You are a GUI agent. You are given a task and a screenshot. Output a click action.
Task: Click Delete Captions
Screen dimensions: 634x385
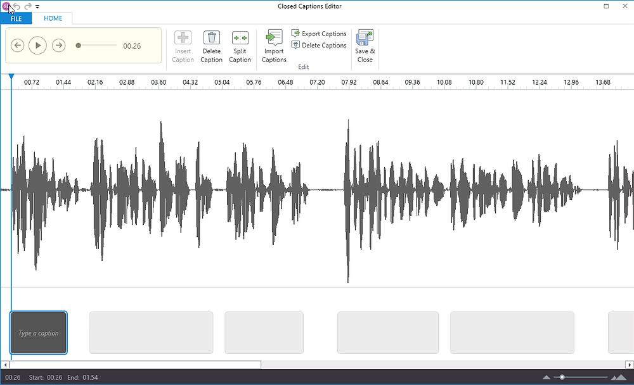(x=319, y=45)
